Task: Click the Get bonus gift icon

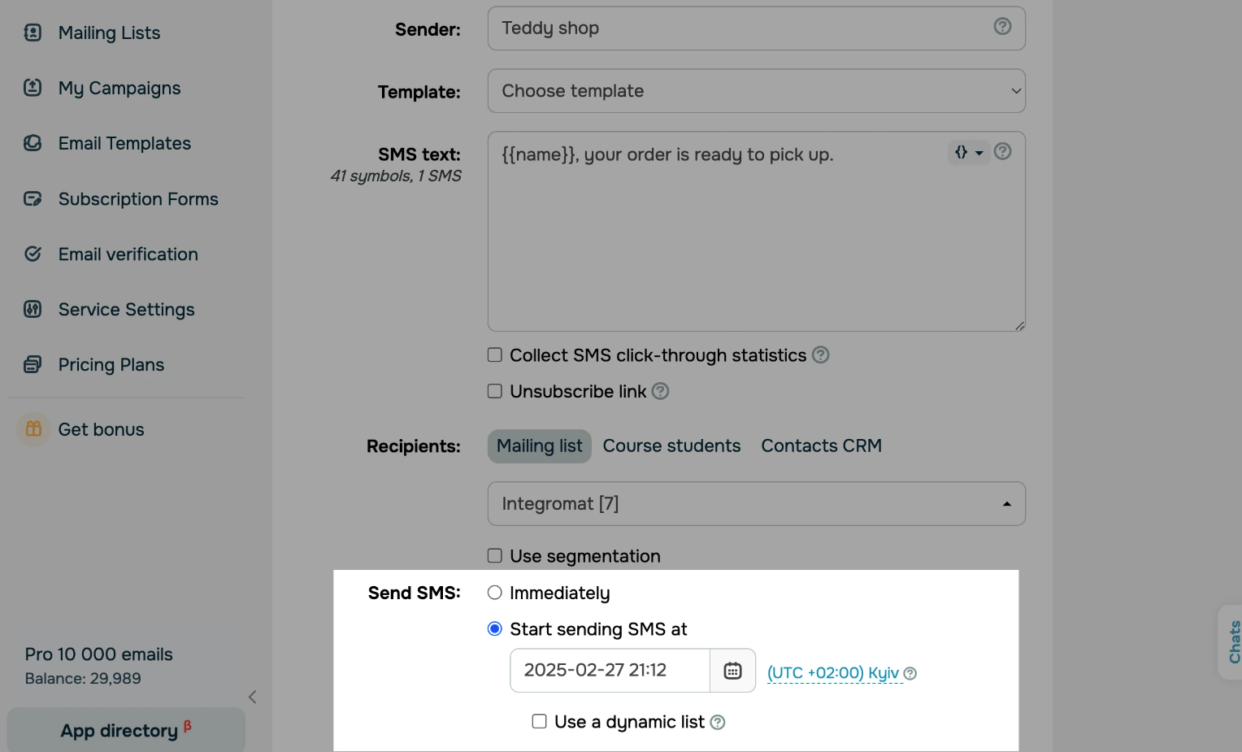Action: (x=33, y=428)
